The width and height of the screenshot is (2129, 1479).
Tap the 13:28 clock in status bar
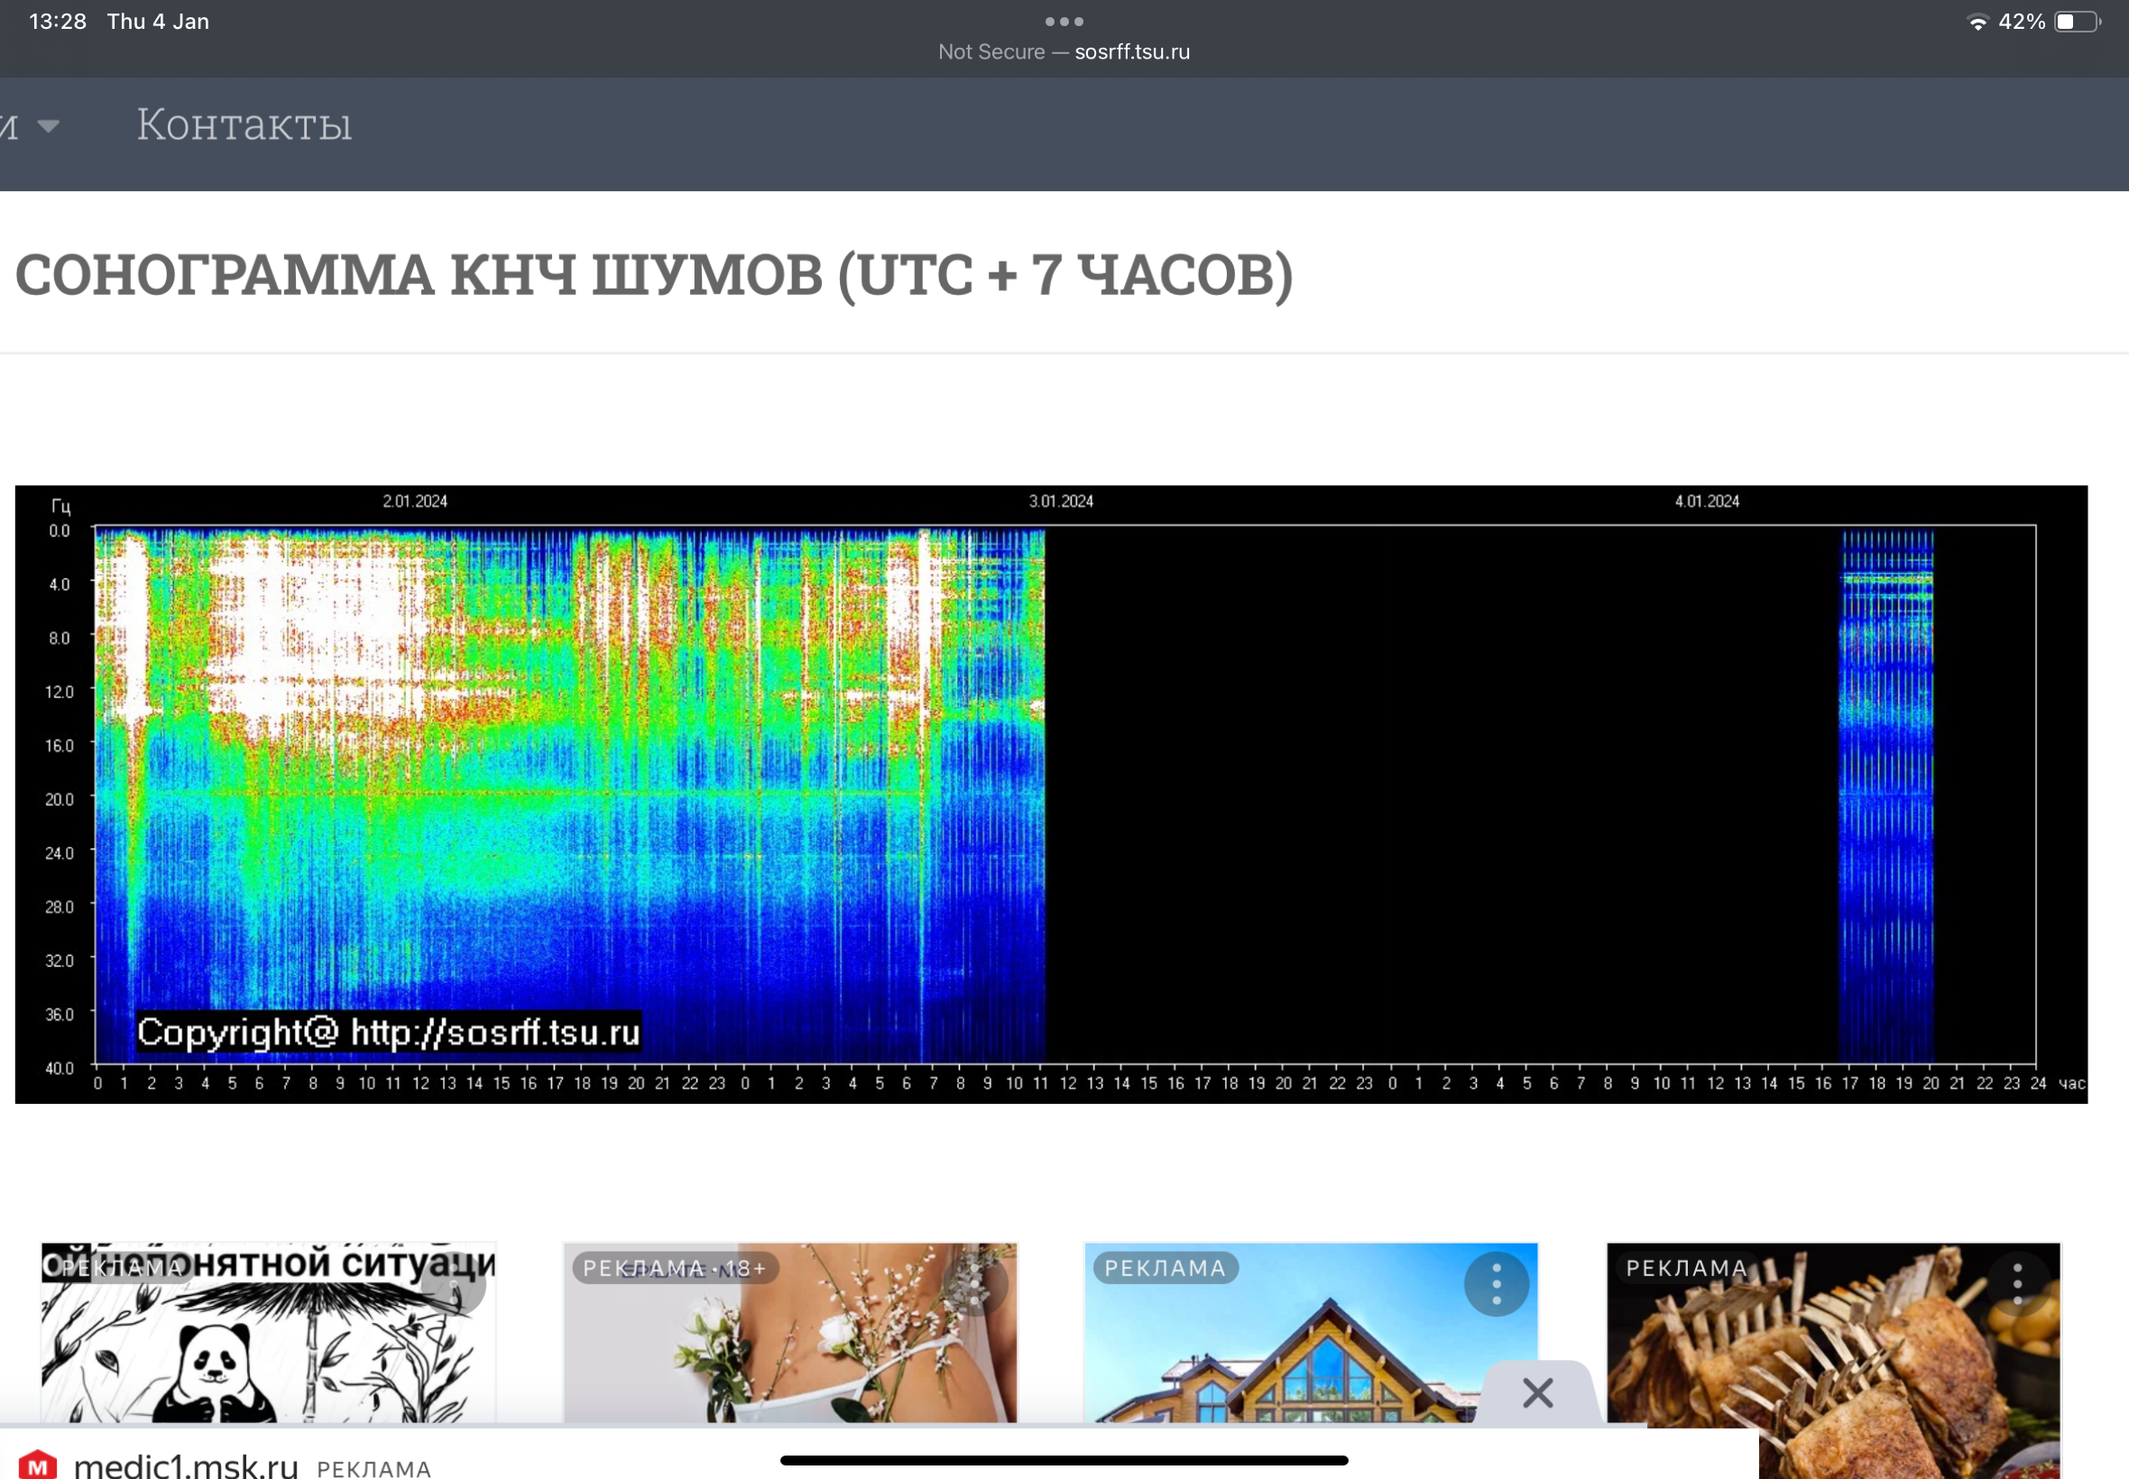coord(58,22)
